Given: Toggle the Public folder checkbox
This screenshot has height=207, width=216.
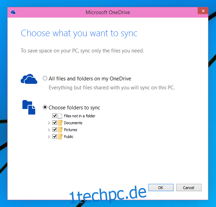Looking at the screenshot, I should coord(55,137).
